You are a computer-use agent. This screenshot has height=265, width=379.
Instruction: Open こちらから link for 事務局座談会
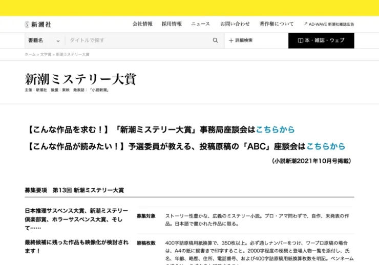coord(276,129)
